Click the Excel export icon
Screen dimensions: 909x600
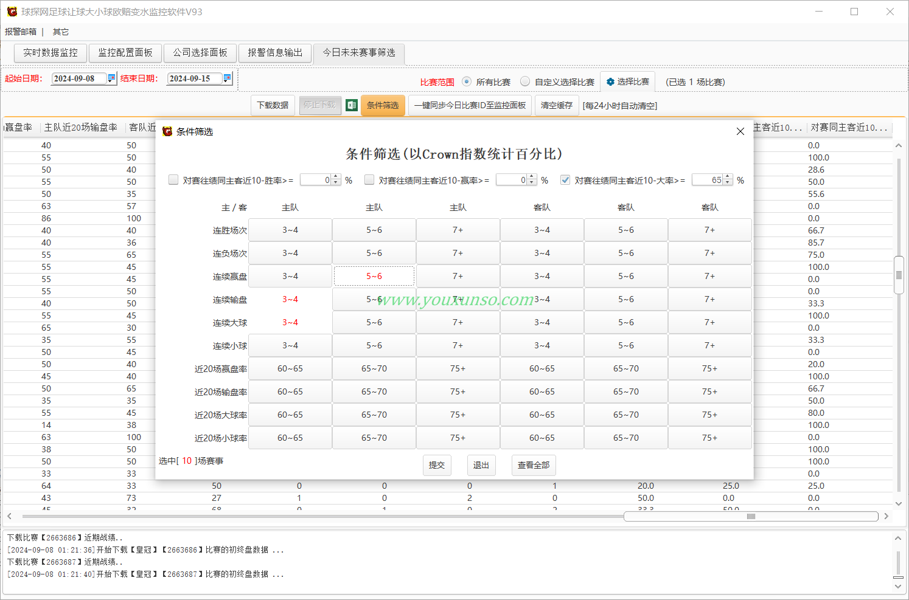[352, 105]
